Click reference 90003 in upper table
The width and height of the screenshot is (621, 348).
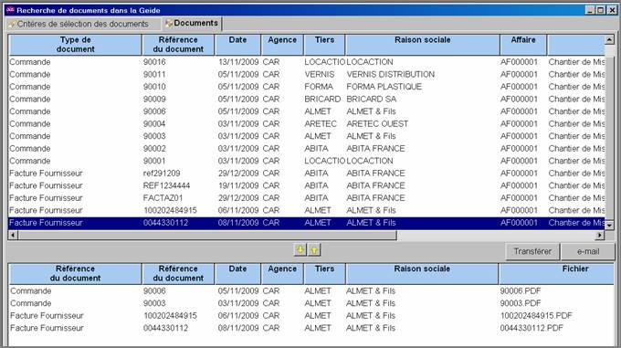(154, 136)
